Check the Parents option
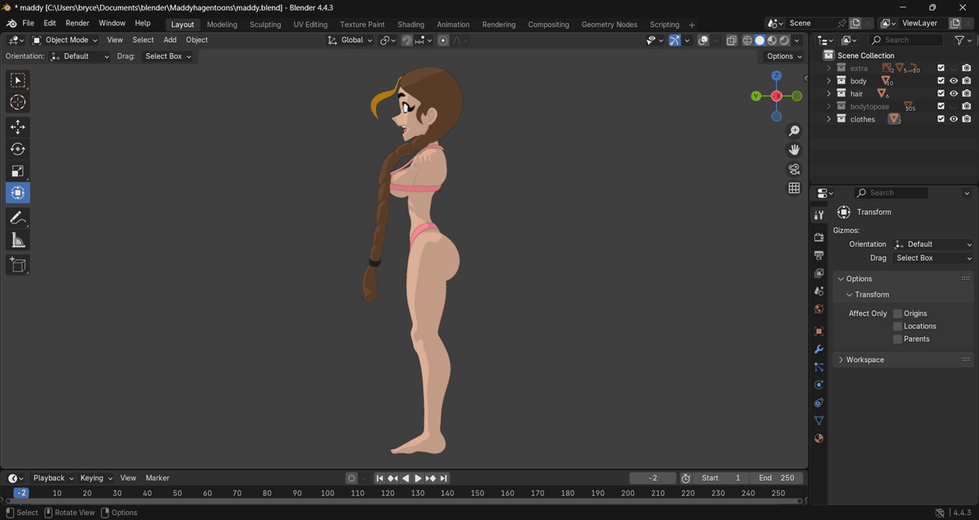This screenshot has height=520, width=979. (x=897, y=339)
